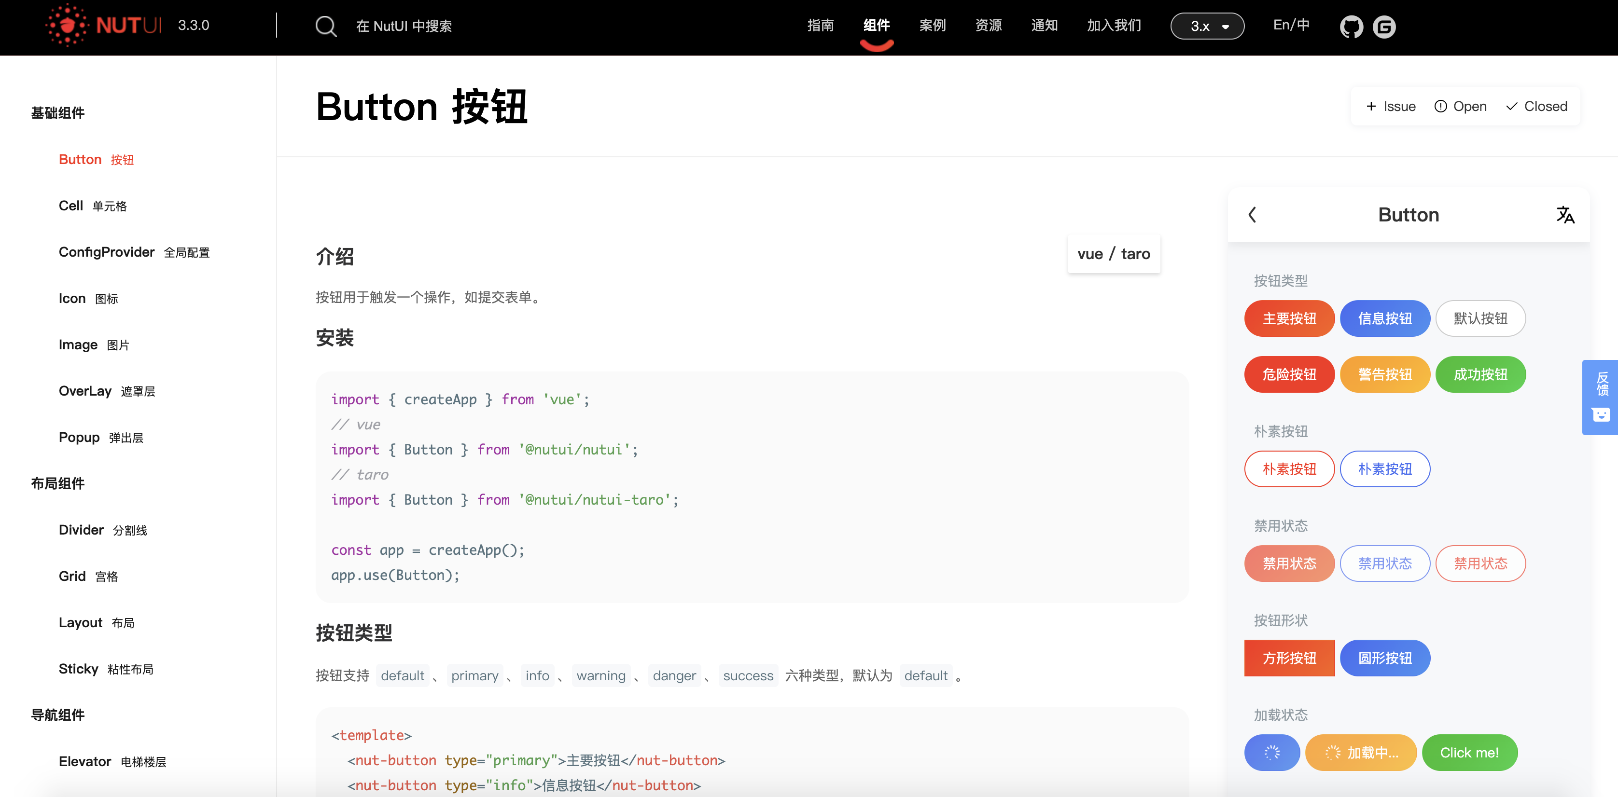Screen dimensions: 1618x797
Task: Click the search magnifier icon
Action: click(x=325, y=27)
